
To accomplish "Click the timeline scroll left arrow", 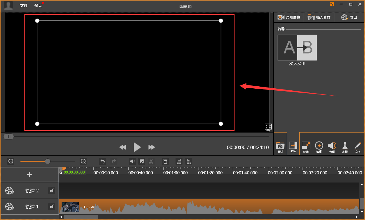I will 61,217.
